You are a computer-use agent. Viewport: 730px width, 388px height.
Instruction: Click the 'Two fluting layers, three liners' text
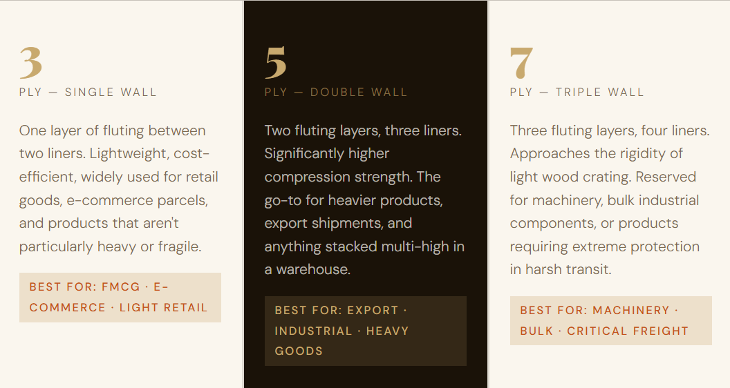click(x=363, y=130)
